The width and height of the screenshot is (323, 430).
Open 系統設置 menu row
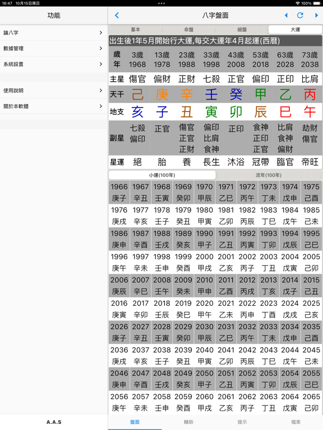pos(54,64)
